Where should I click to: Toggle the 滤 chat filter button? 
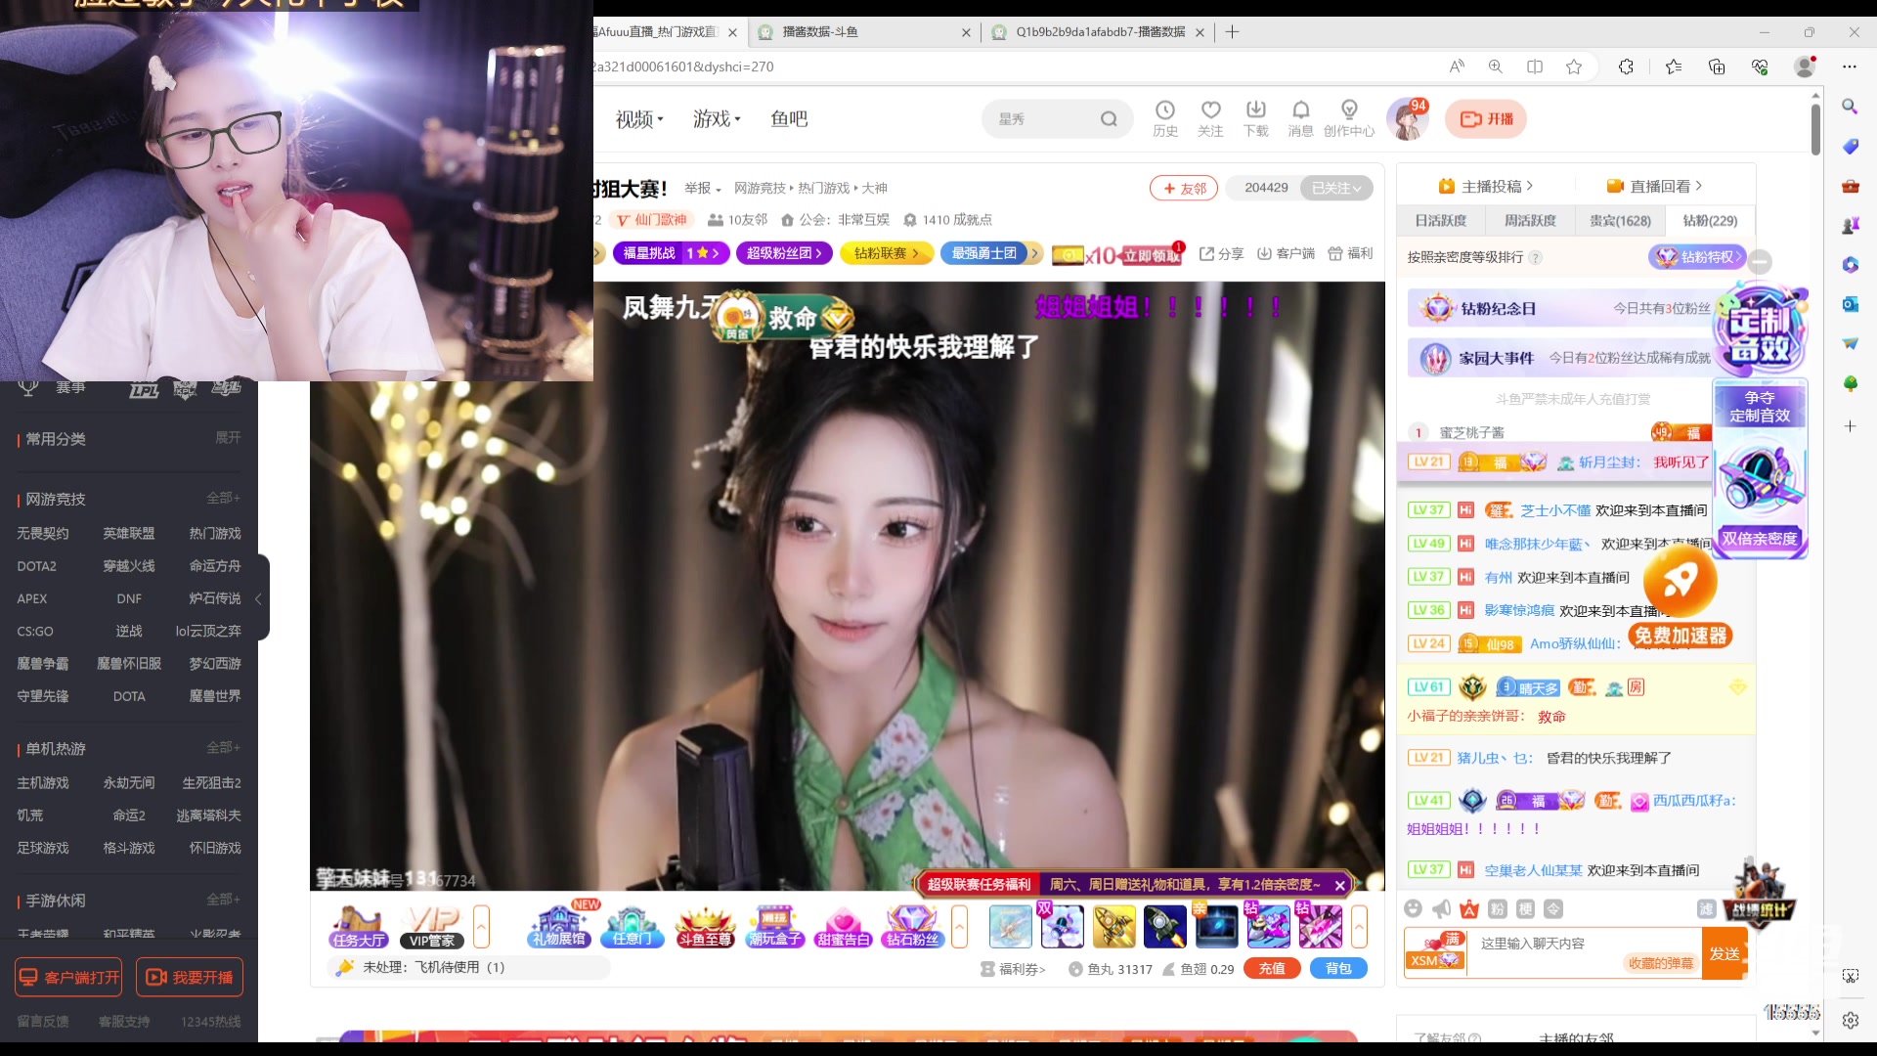tap(1707, 909)
